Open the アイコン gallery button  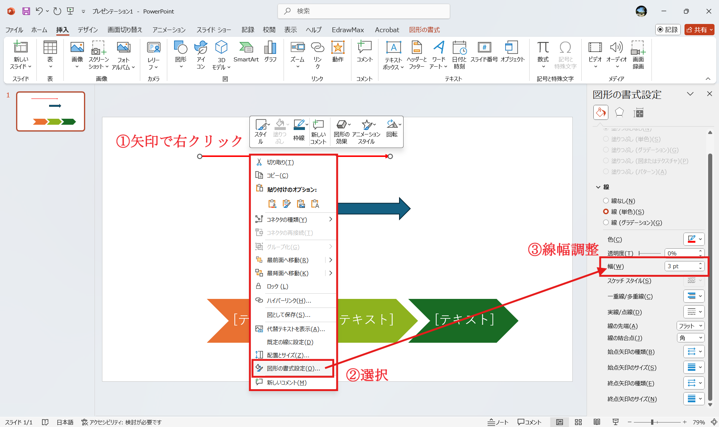201,55
